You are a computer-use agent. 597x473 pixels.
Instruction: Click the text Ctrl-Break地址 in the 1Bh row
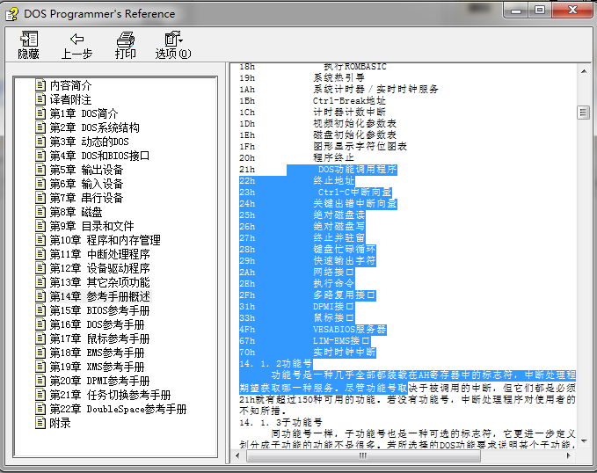(349, 100)
